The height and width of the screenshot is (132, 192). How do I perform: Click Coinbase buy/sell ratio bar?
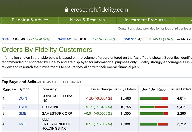click(154, 98)
